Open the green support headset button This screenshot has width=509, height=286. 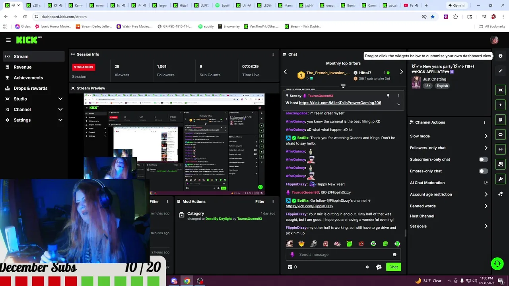click(x=496, y=263)
